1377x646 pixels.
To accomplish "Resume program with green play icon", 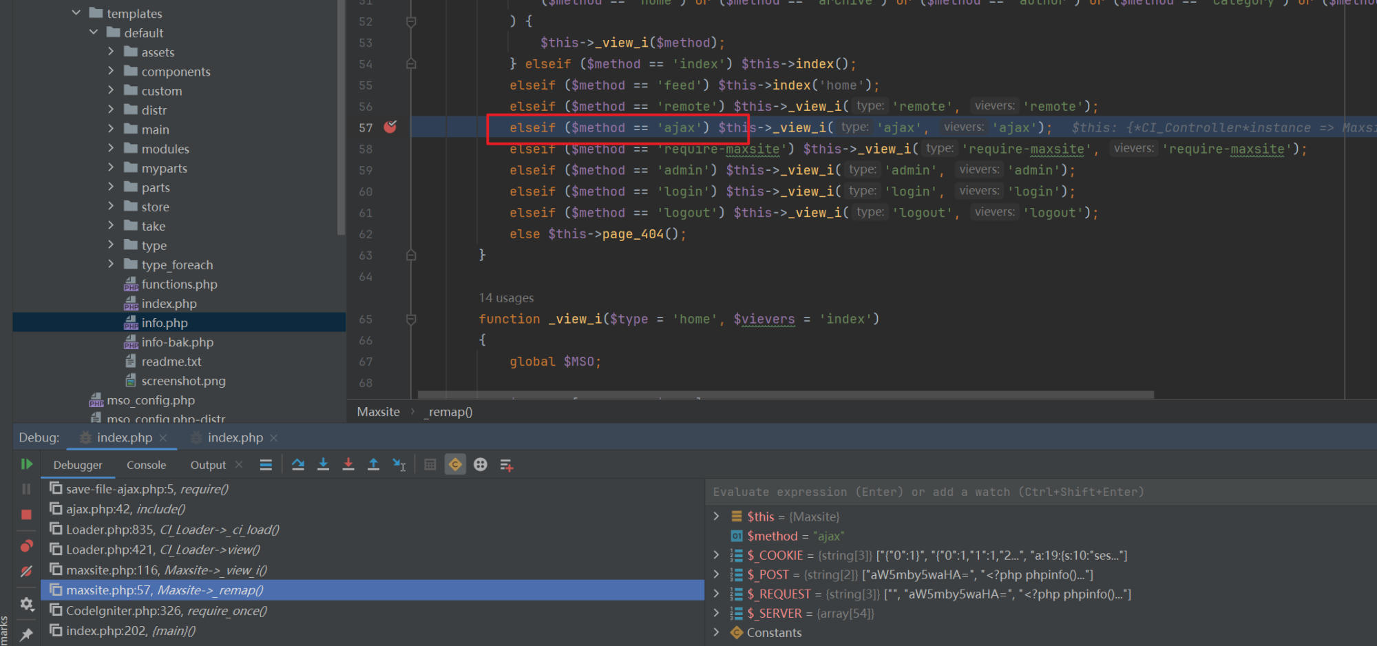I will pyautogui.click(x=26, y=464).
